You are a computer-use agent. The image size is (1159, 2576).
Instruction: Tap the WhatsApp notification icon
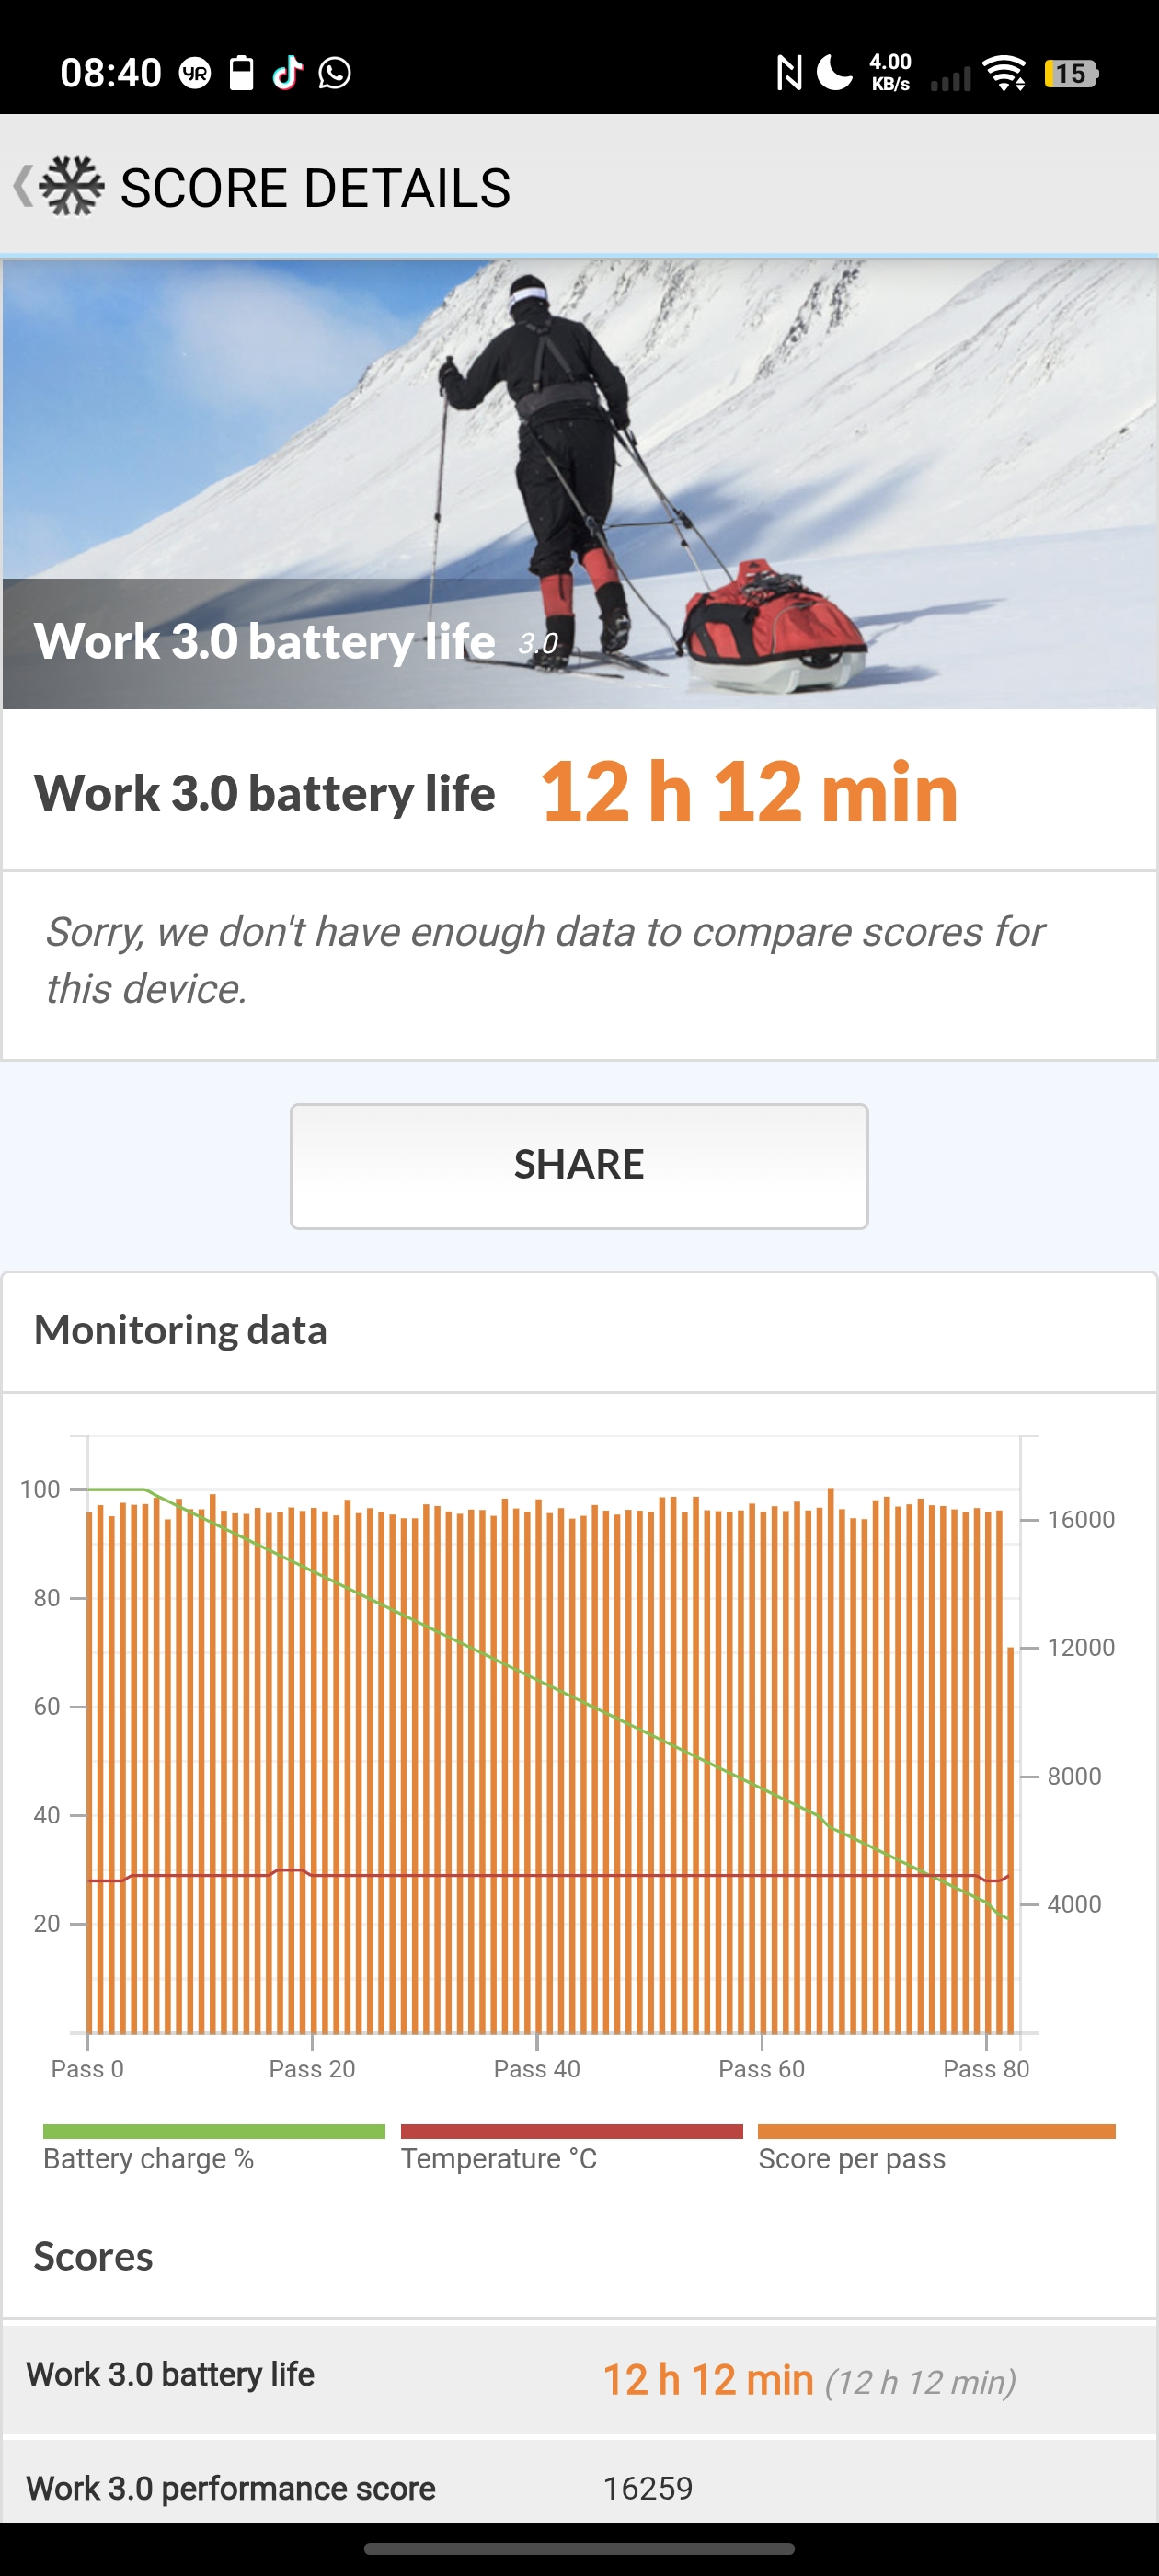pos(335,73)
